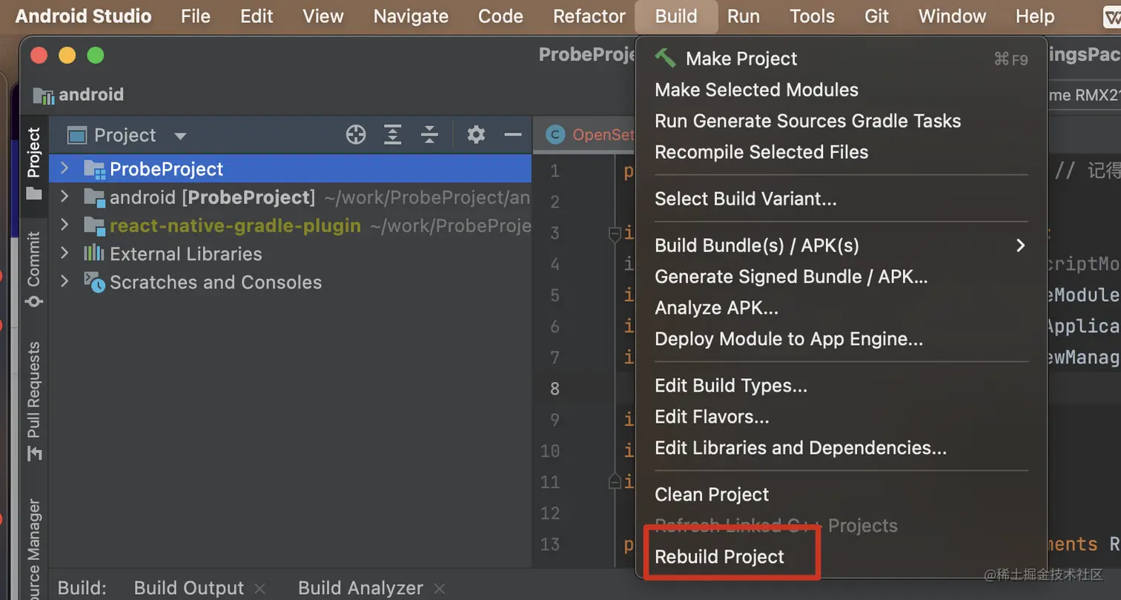
Task: Hide the Project panel with minus icon
Action: click(x=513, y=134)
